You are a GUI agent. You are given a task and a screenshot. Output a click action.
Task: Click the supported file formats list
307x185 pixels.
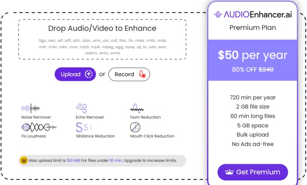(102, 47)
